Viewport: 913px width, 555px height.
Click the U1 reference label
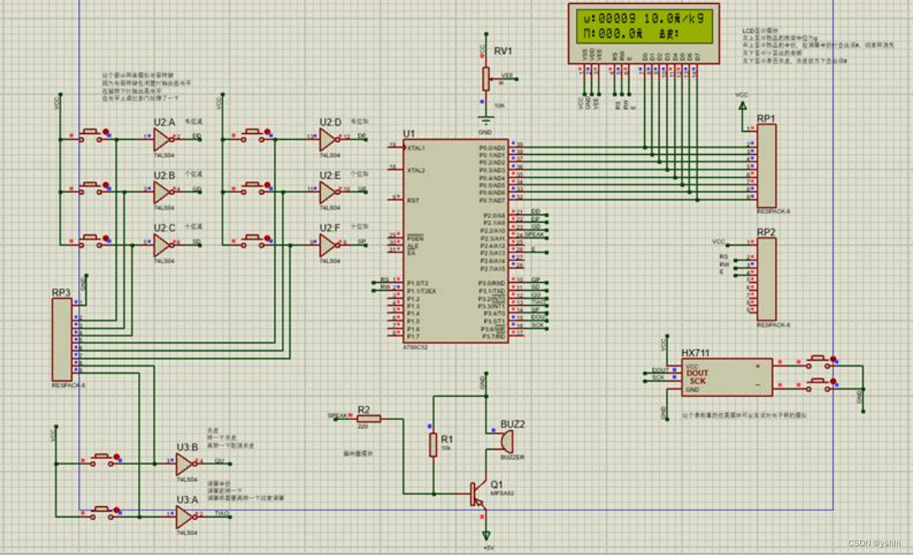click(409, 134)
